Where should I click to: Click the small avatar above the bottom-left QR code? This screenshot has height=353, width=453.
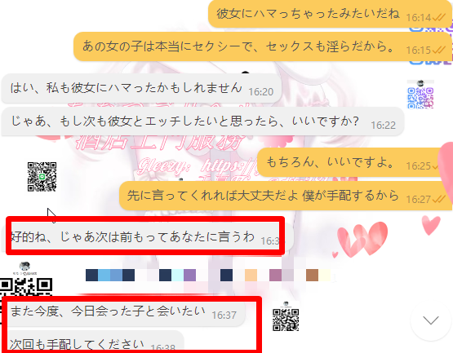pos(24,266)
